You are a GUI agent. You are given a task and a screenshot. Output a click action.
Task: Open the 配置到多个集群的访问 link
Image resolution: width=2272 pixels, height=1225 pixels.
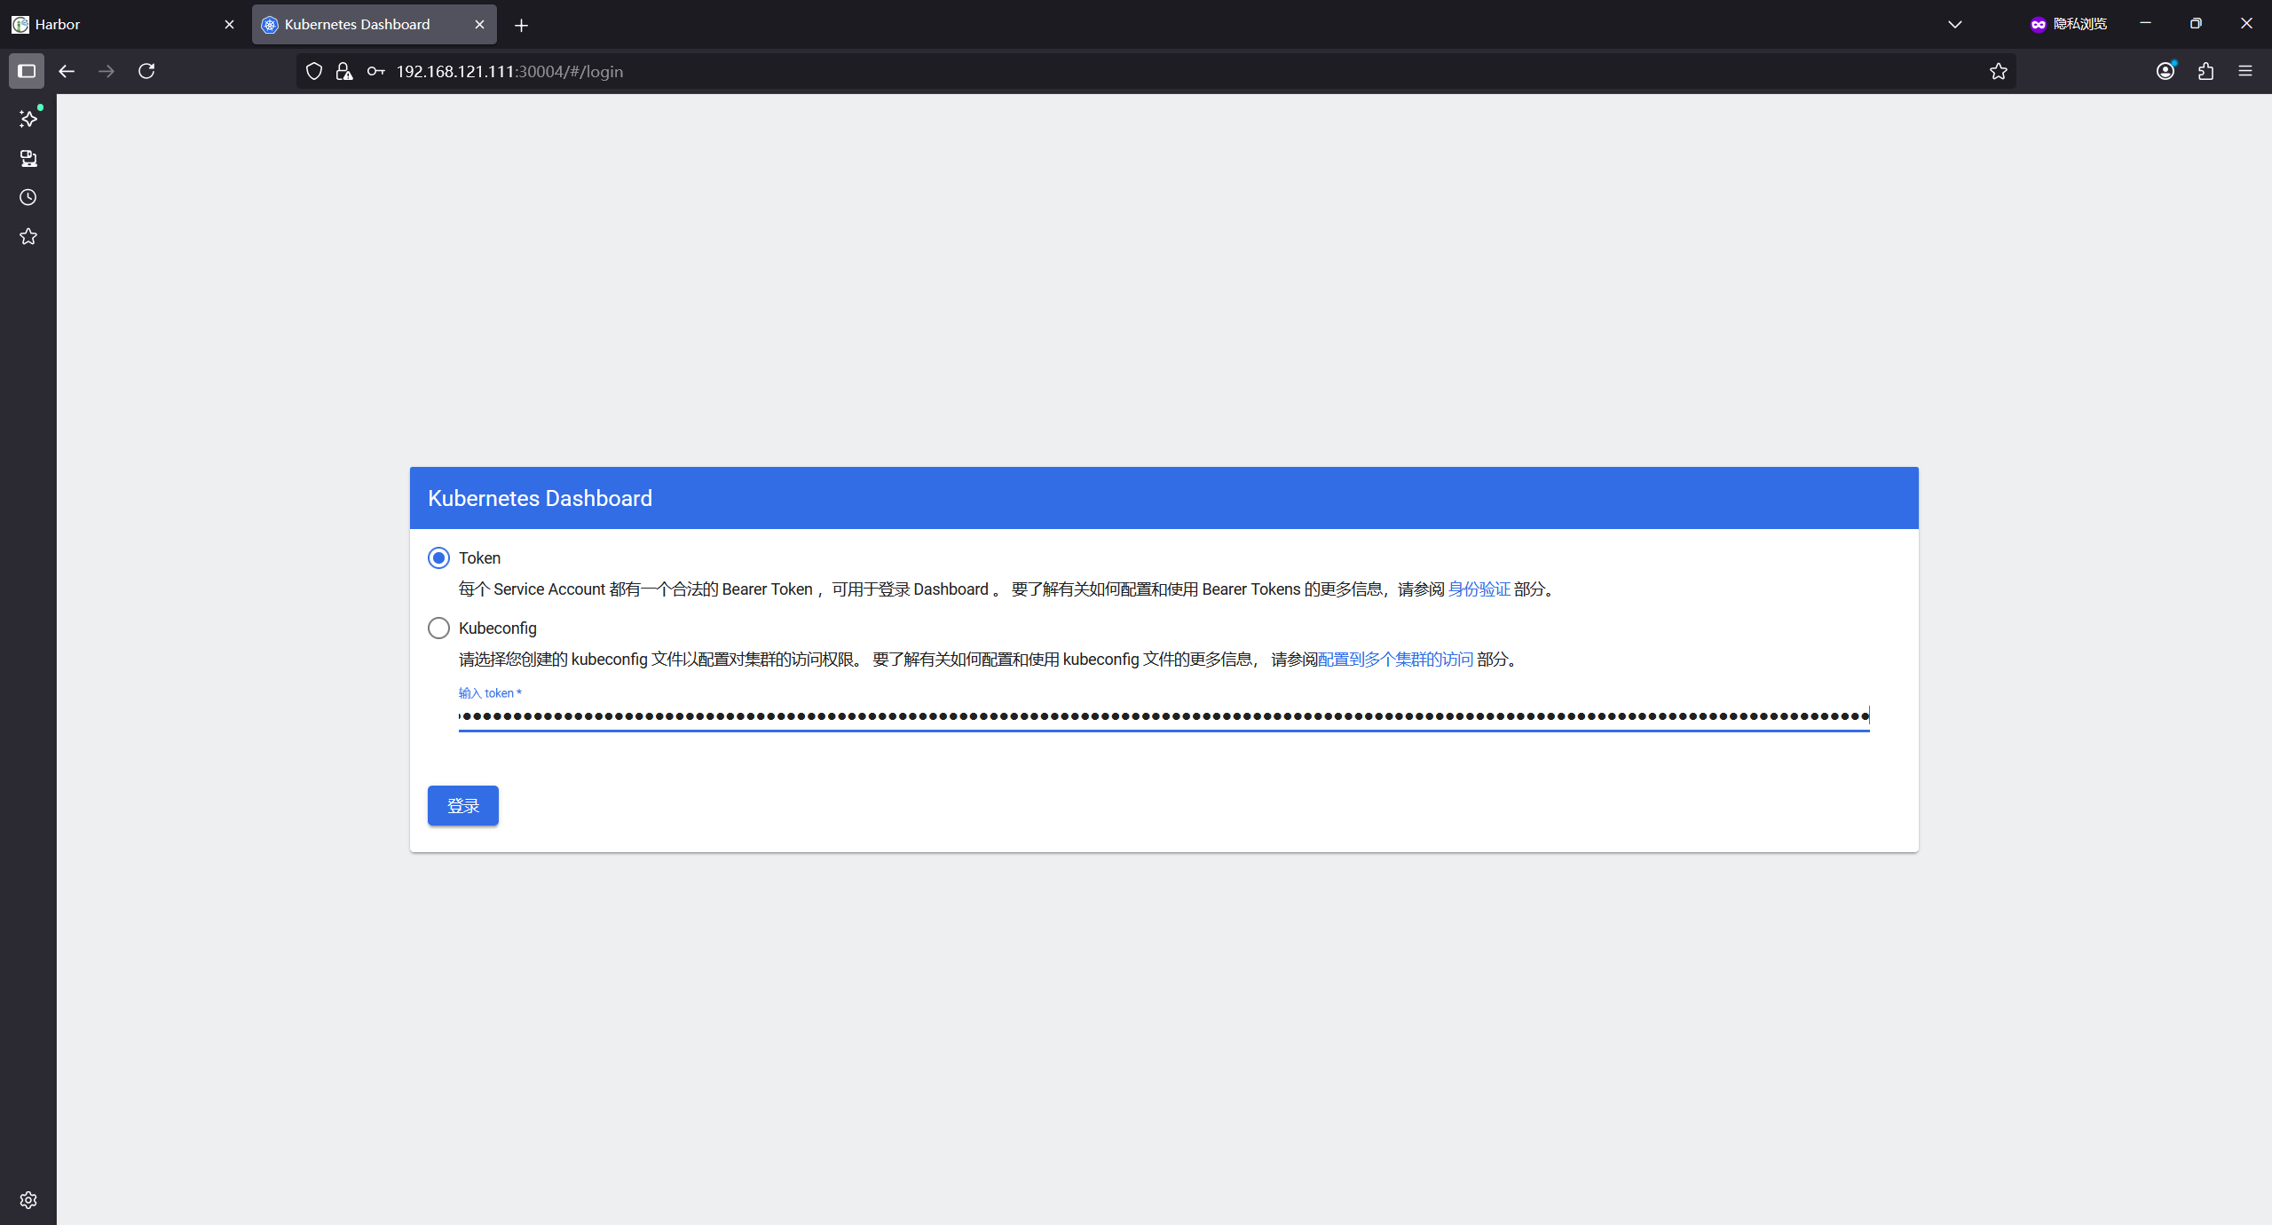1395,660
